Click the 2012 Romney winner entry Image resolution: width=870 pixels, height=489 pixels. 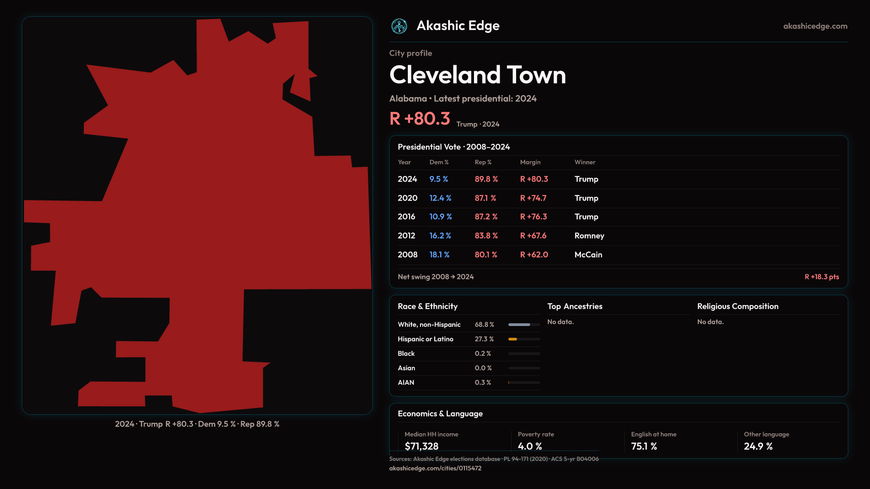click(x=589, y=236)
